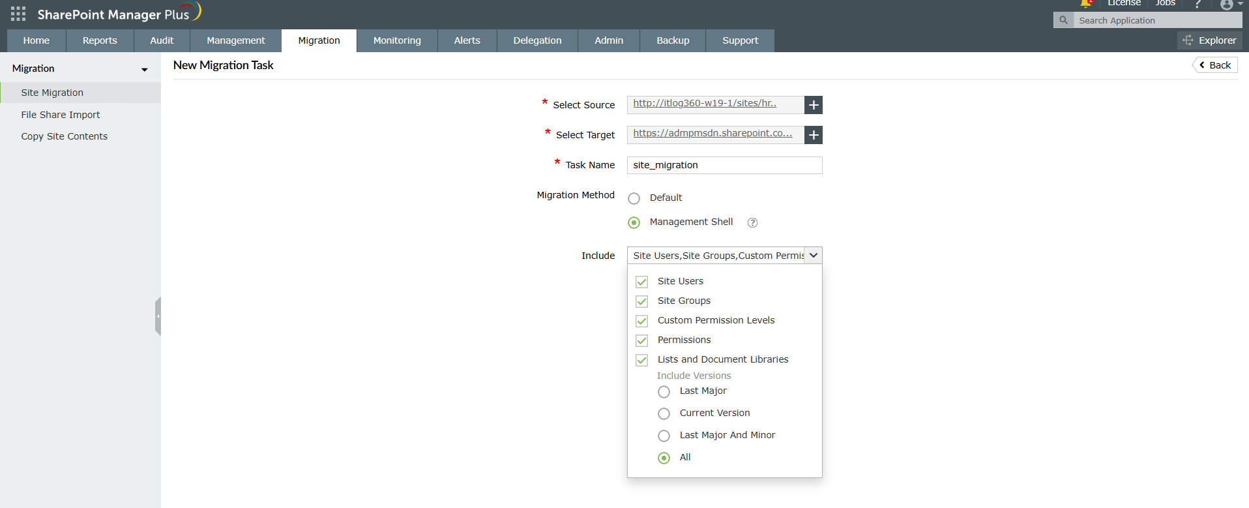
Task: Select Site Migration in the sidebar
Action: click(x=81, y=93)
